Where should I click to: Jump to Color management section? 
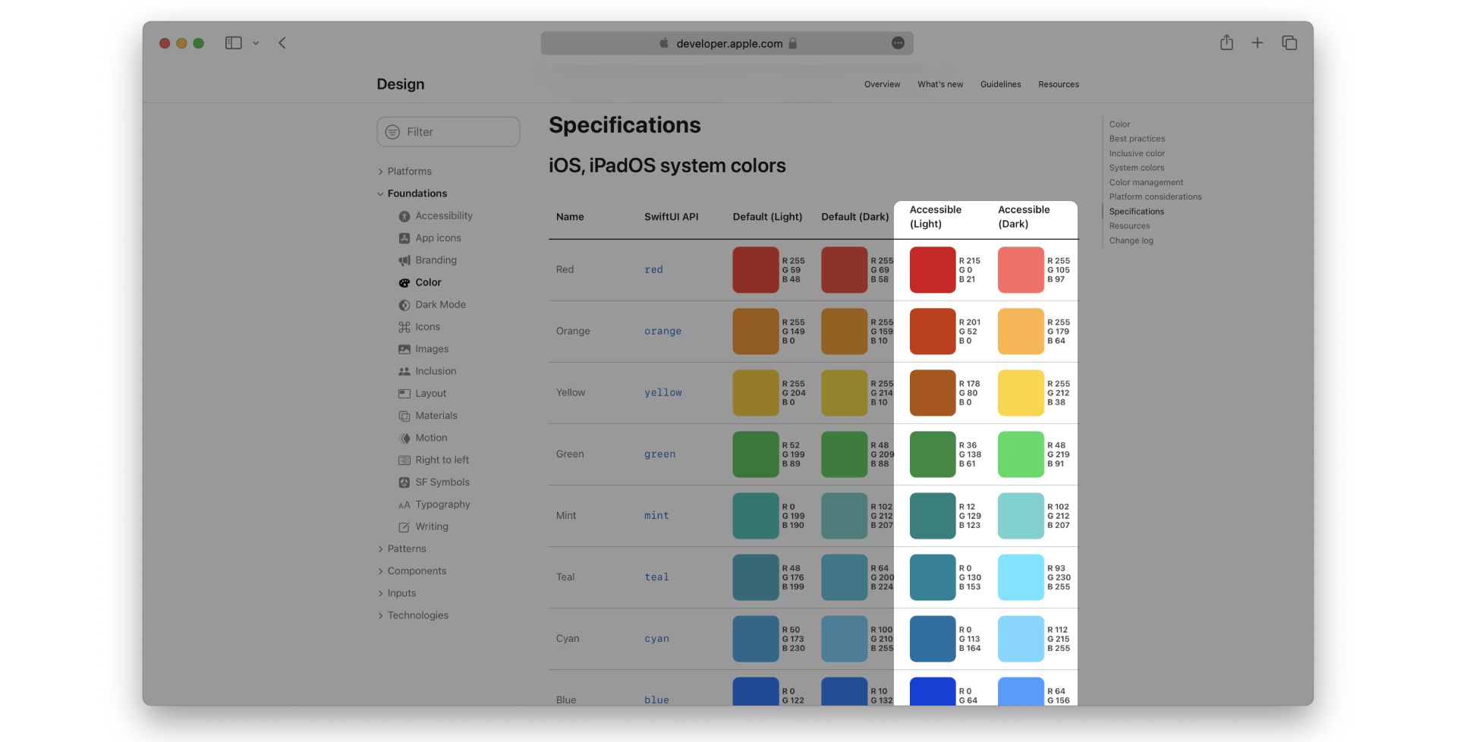click(1146, 182)
